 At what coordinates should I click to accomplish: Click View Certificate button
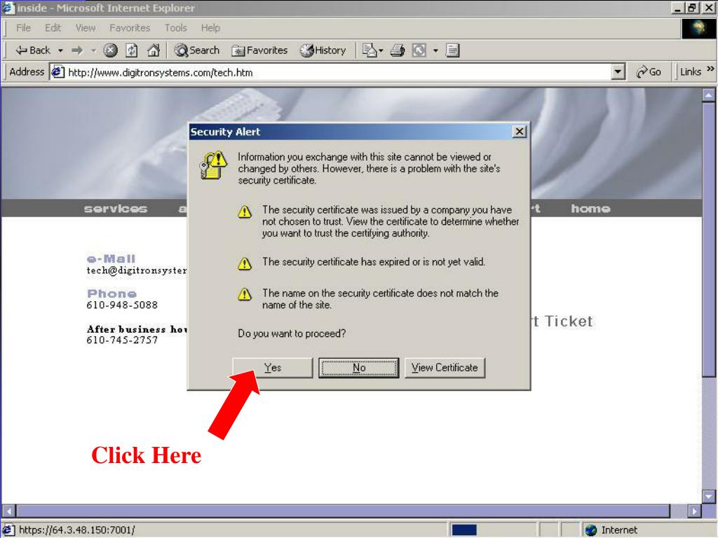[445, 368]
